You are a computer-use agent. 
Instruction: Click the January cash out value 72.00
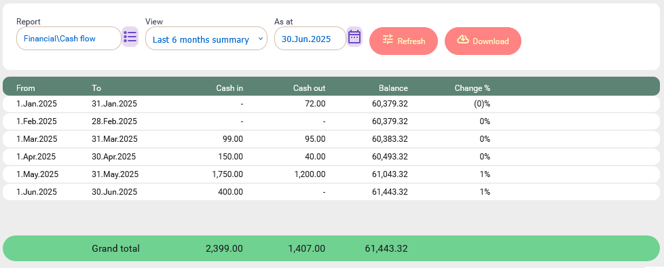[x=316, y=104]
